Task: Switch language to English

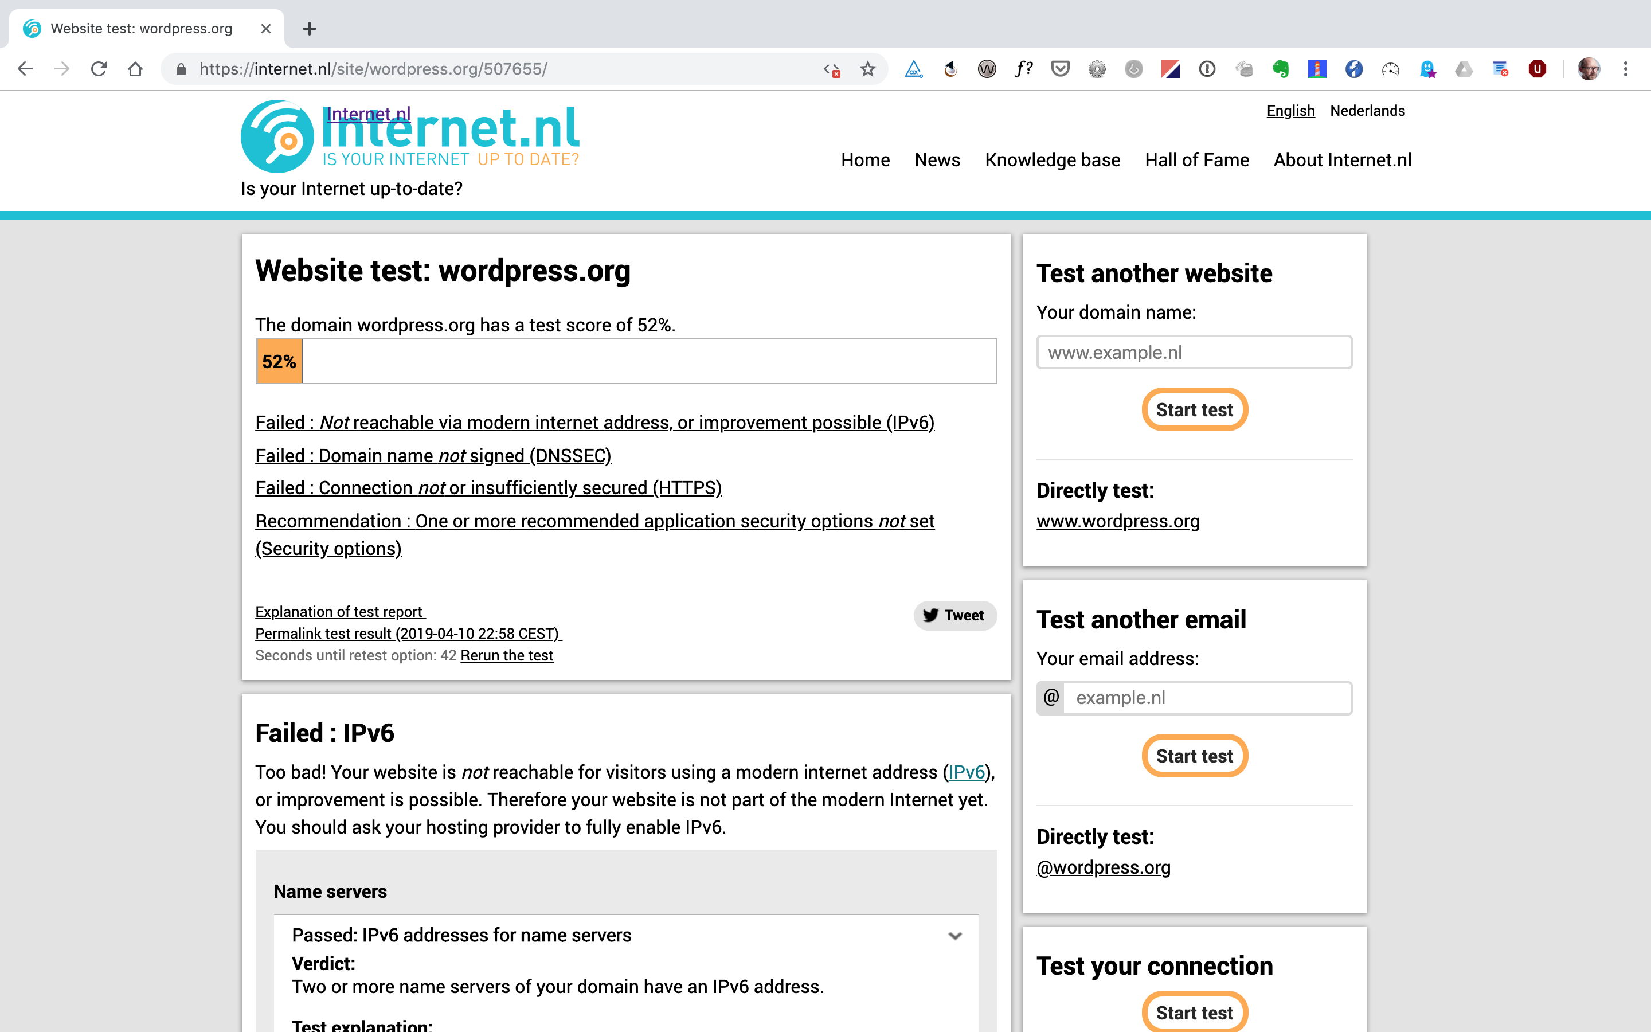Action: point(1290,111)
